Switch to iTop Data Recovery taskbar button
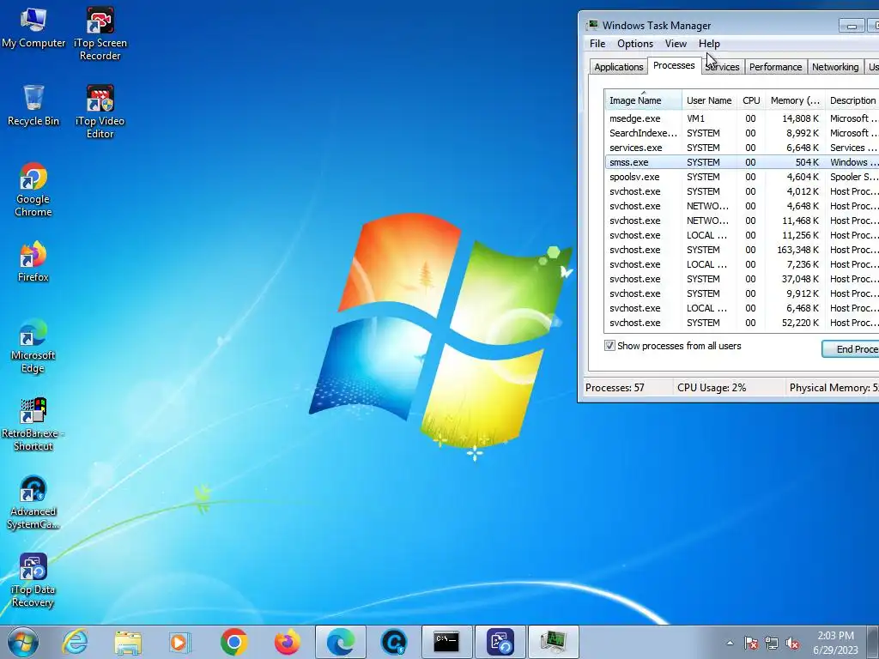 500,642
